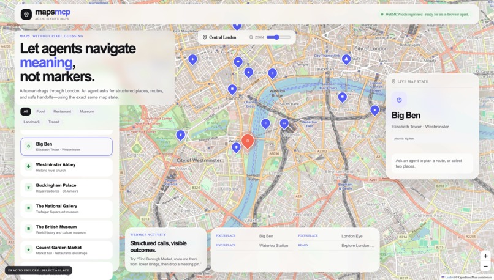Click the square pin above Southwark

pos(343,98)
